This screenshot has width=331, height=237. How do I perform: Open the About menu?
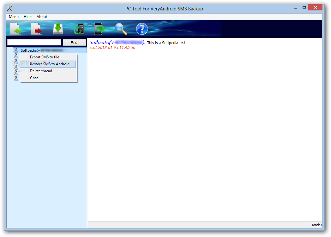42,17
